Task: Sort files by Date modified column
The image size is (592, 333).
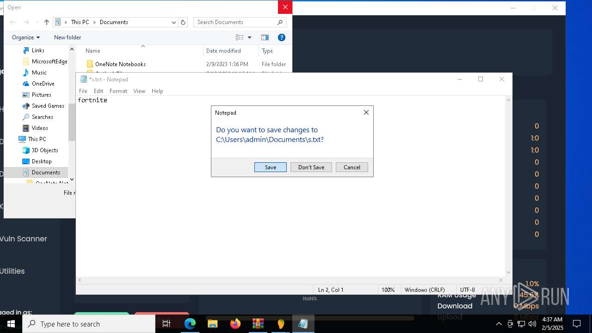Action: pos(223,51)
